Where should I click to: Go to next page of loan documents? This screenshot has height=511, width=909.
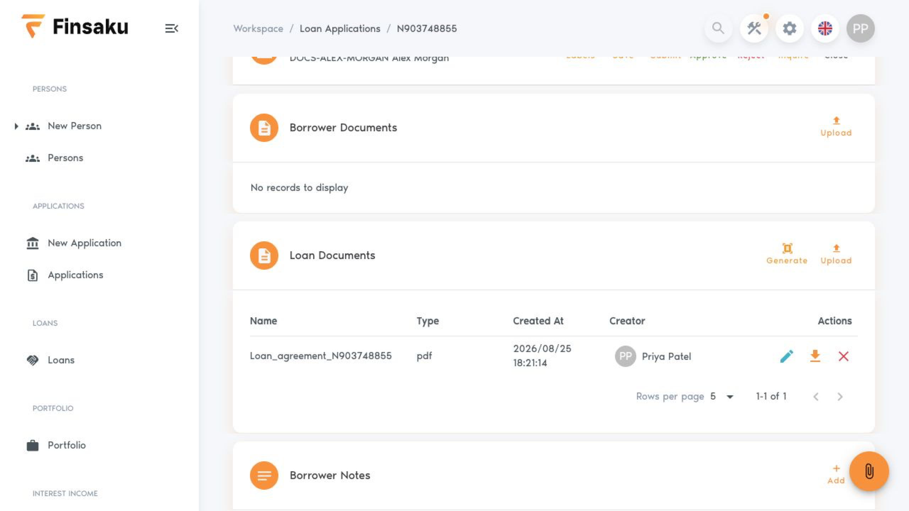click(840, 396)
